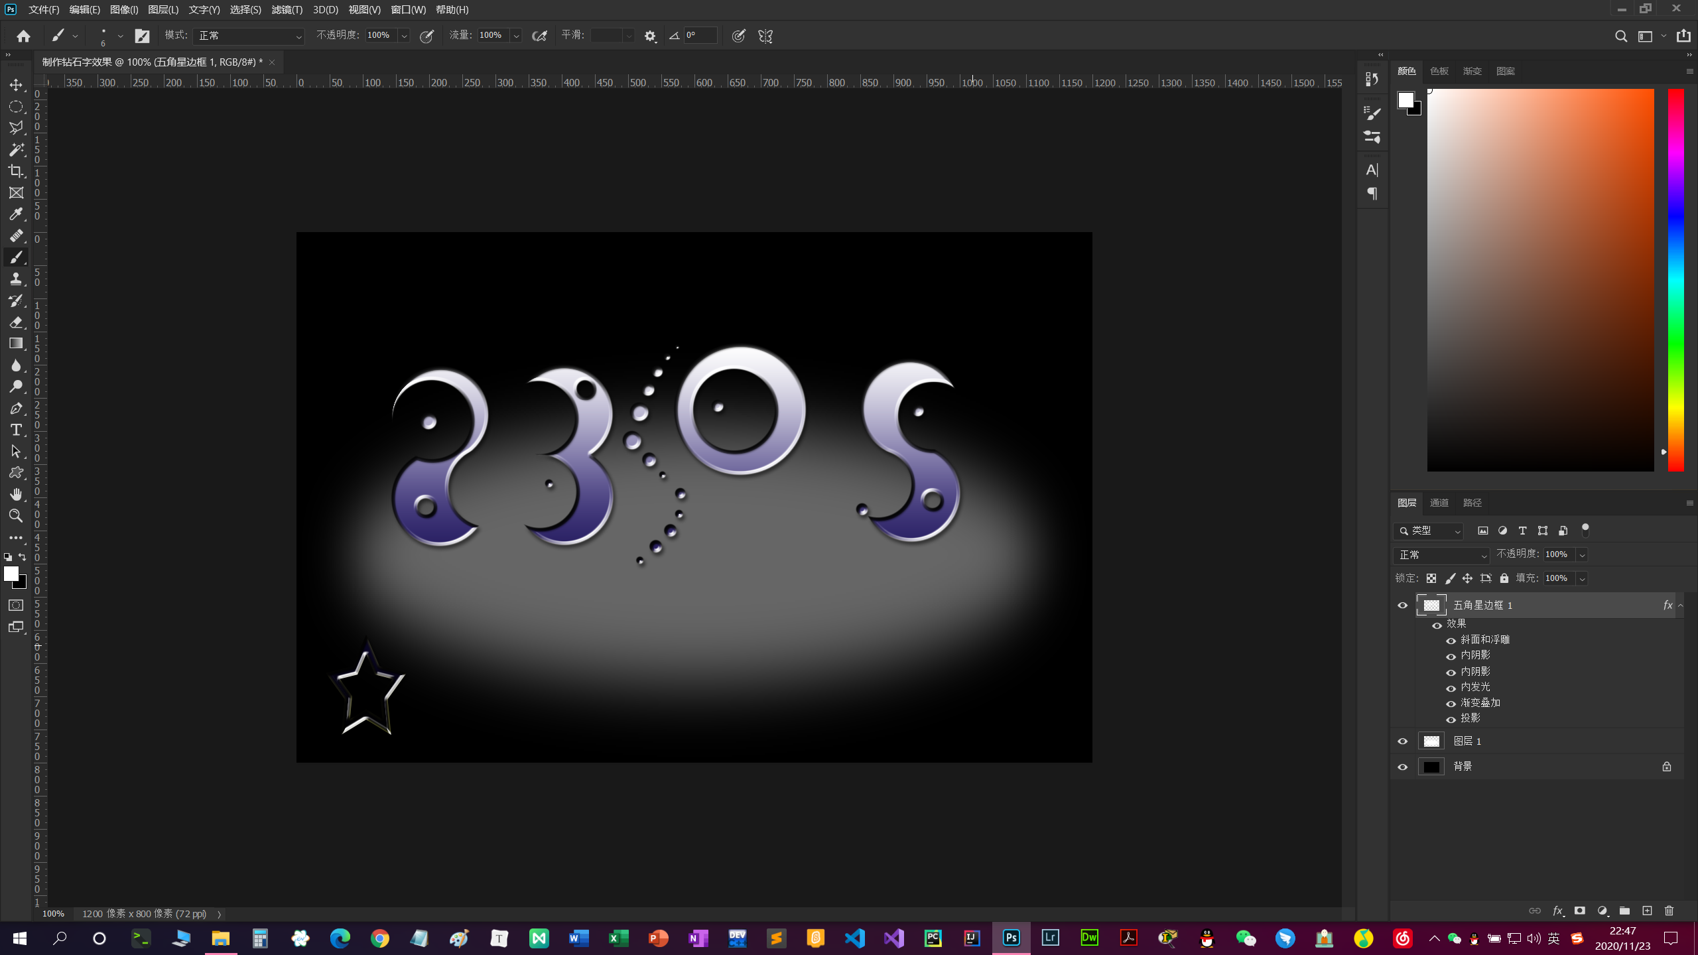Toggle 斜面和浮雕 effect visibility
The height and width of the screenshot is (955, 1698).
pos(1451,641)
